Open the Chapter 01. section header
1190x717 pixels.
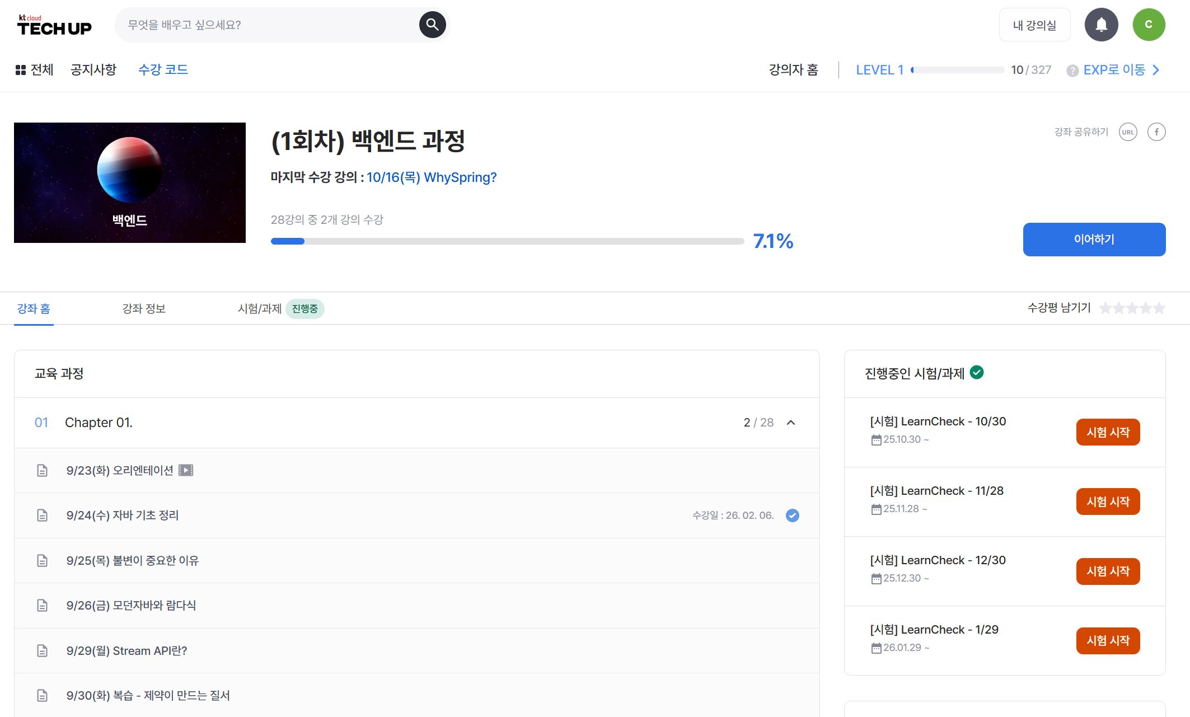99,423
